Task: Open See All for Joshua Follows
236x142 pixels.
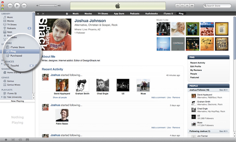Action: (x=223, y=90)
